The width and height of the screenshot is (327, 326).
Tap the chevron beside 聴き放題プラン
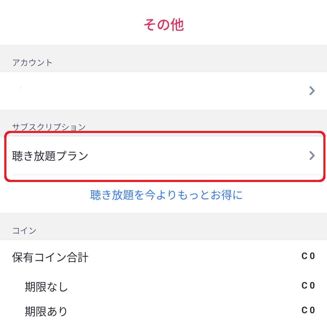tap(311, 156)
